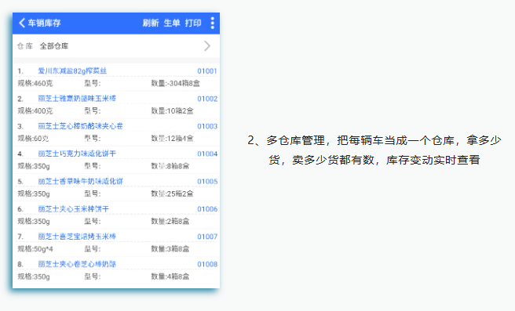Image resolution: width=515 pixels, height=311 pixels.
Task: Open product 丽芝士夹心卷芝心棒奶酪
Action: [x=77, y=264]
